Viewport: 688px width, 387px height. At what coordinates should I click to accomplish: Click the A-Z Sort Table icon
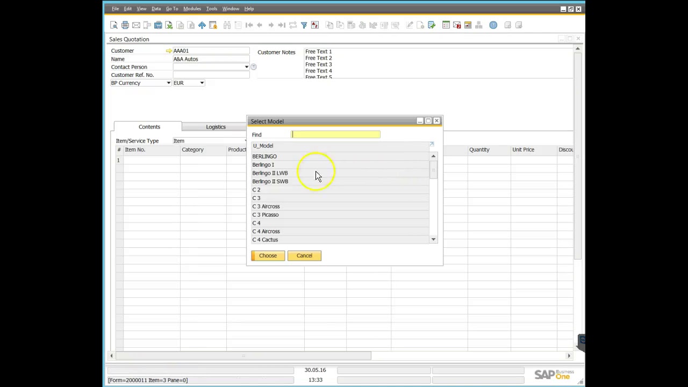(315, 25)
